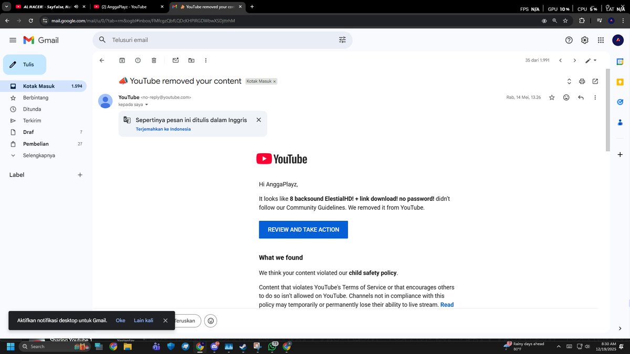Open the Google apps grid

point(601,40)
